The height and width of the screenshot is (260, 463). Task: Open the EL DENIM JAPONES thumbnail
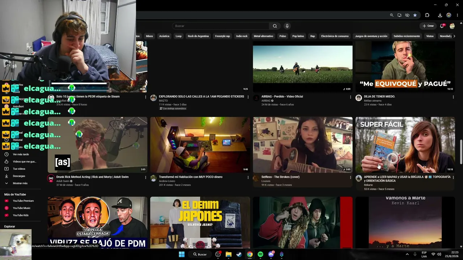(x=200, y=222)
